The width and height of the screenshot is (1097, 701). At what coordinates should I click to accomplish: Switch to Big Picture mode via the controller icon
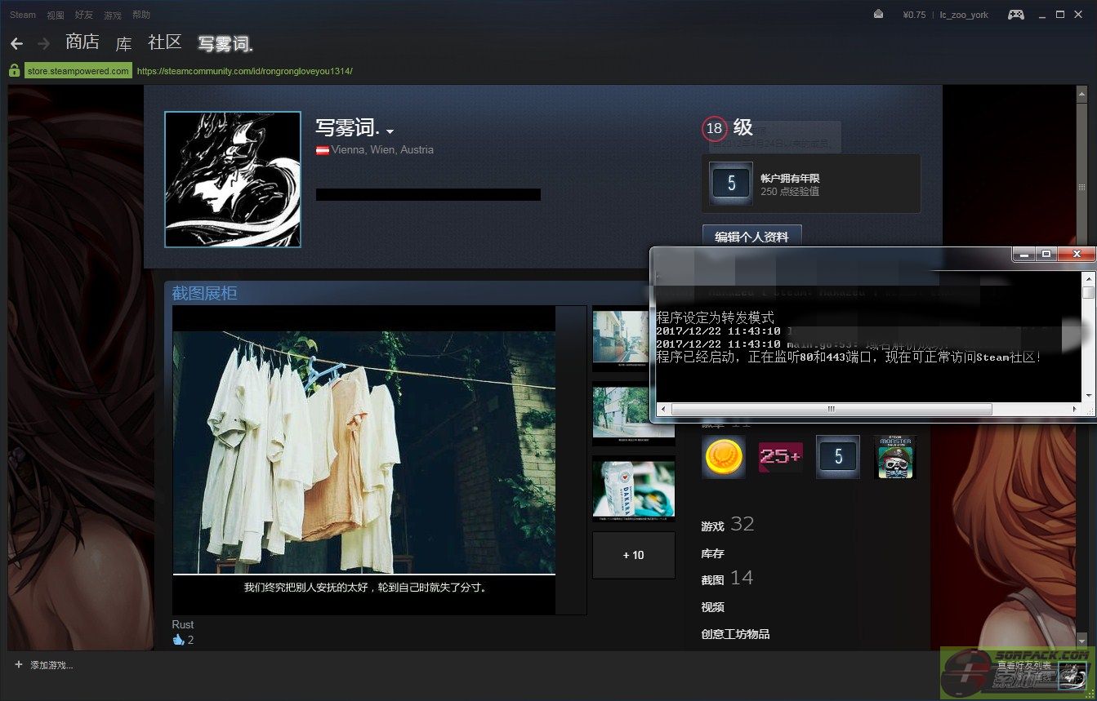(1015, 14)
